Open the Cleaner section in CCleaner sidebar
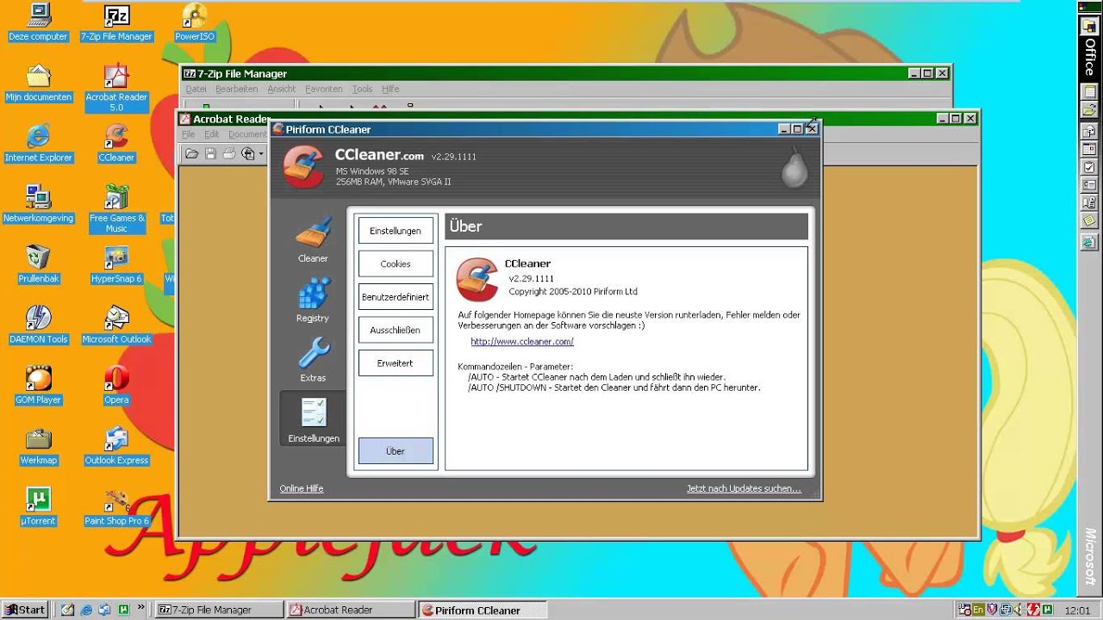Viewport: 1103px width, 620px height. [313, 240]
